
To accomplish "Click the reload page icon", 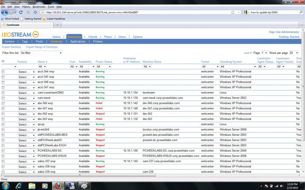I will pyautogui.click(x=21, y=12).
